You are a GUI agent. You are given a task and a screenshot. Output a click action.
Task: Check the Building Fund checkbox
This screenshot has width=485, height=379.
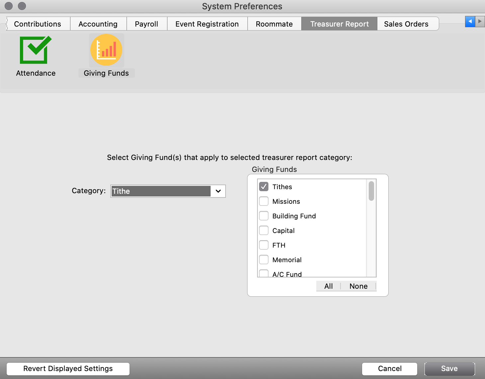click(264, 216)
